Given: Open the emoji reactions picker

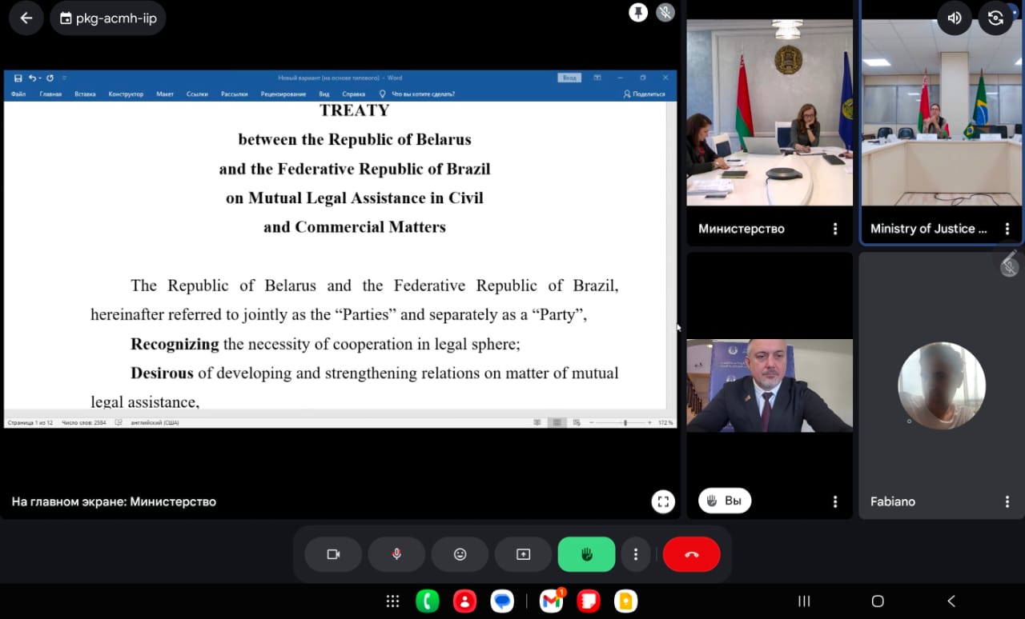Looking at the screenshot, I should point(460,554).
